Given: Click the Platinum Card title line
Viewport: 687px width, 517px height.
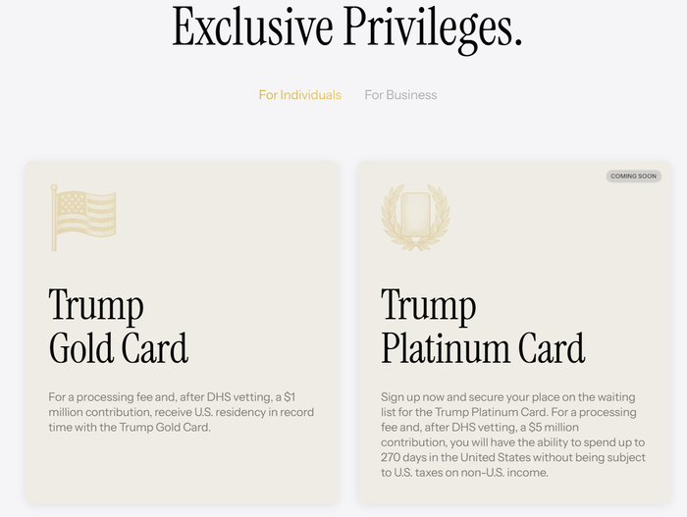Looking at the screenshot, I should coord(483,348).
